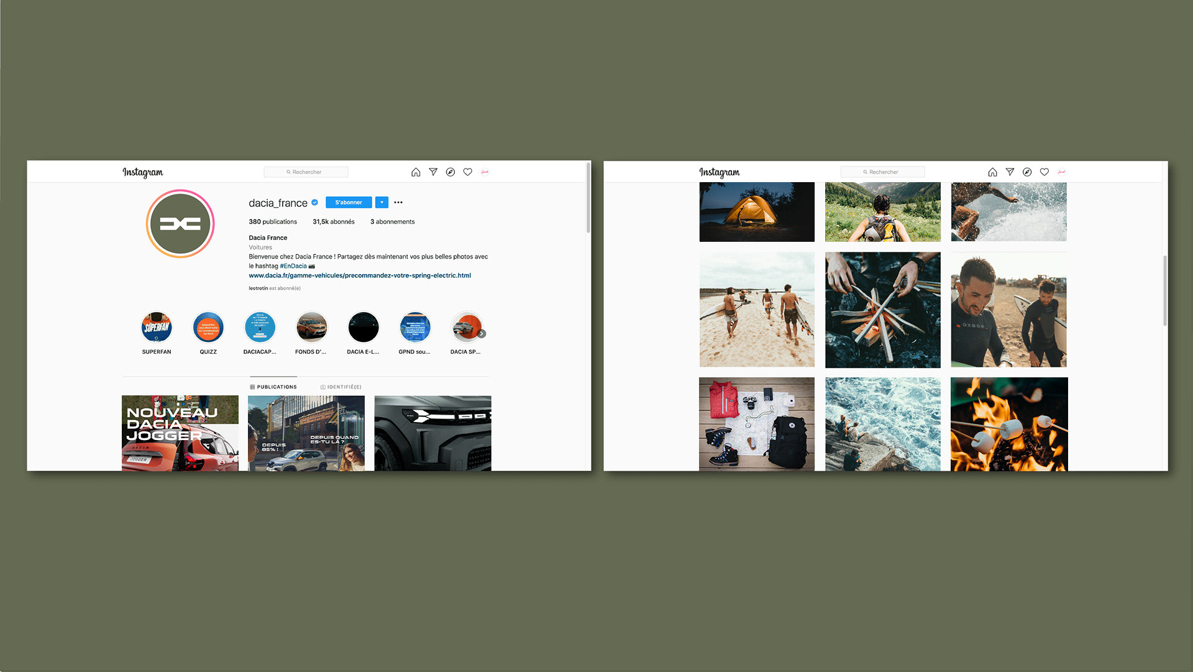Open profile avatar icon in right window
The width and height of the screenshot is (1193, 672).
(1061, 172)
